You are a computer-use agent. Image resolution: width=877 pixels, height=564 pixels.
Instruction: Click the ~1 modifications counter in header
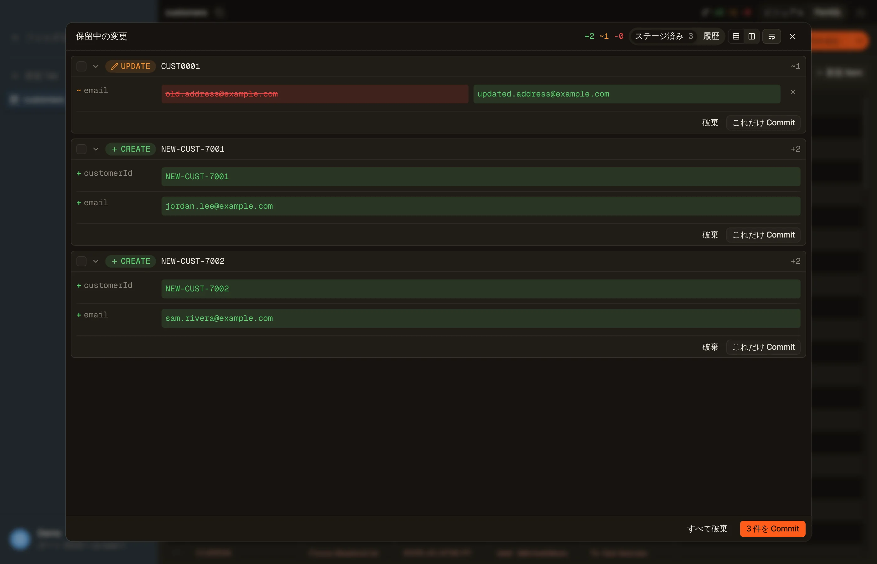[604, 36]
